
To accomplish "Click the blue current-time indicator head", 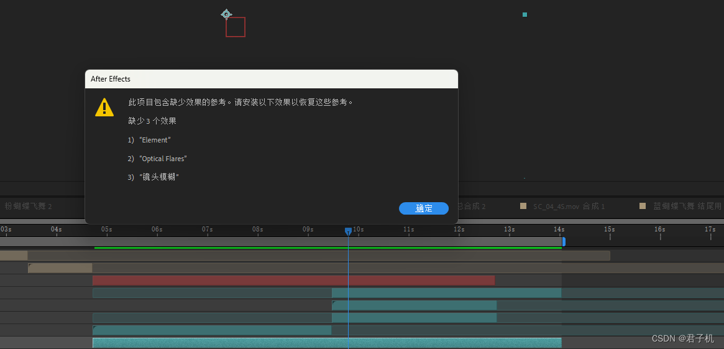I will pyautogui.click(x=348, y=231).
